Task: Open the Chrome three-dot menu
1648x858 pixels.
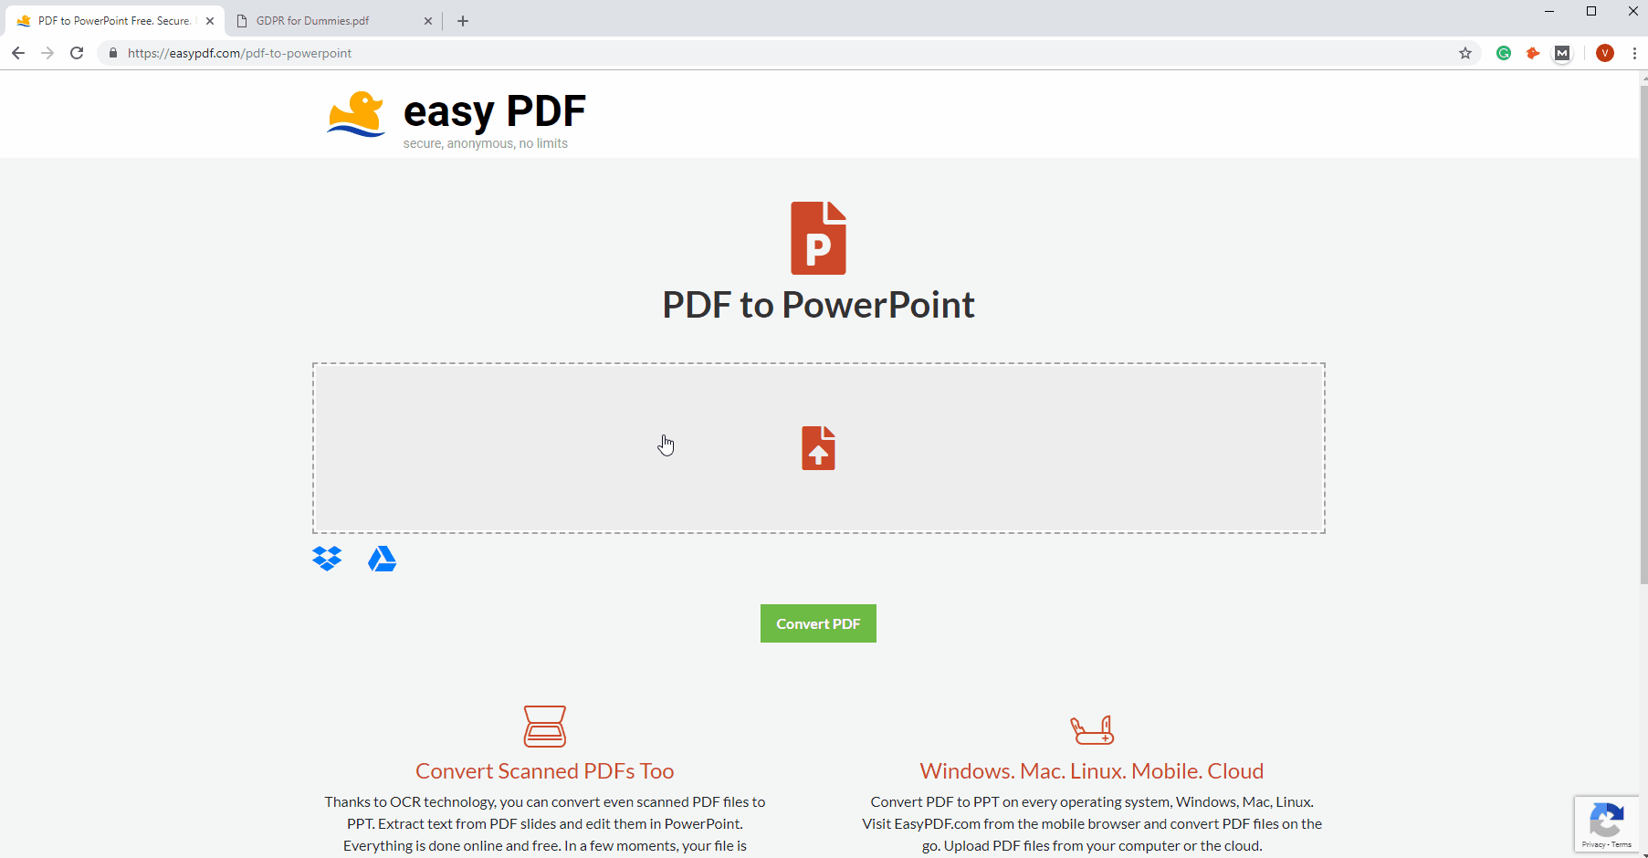Action: click(1634, 53)
